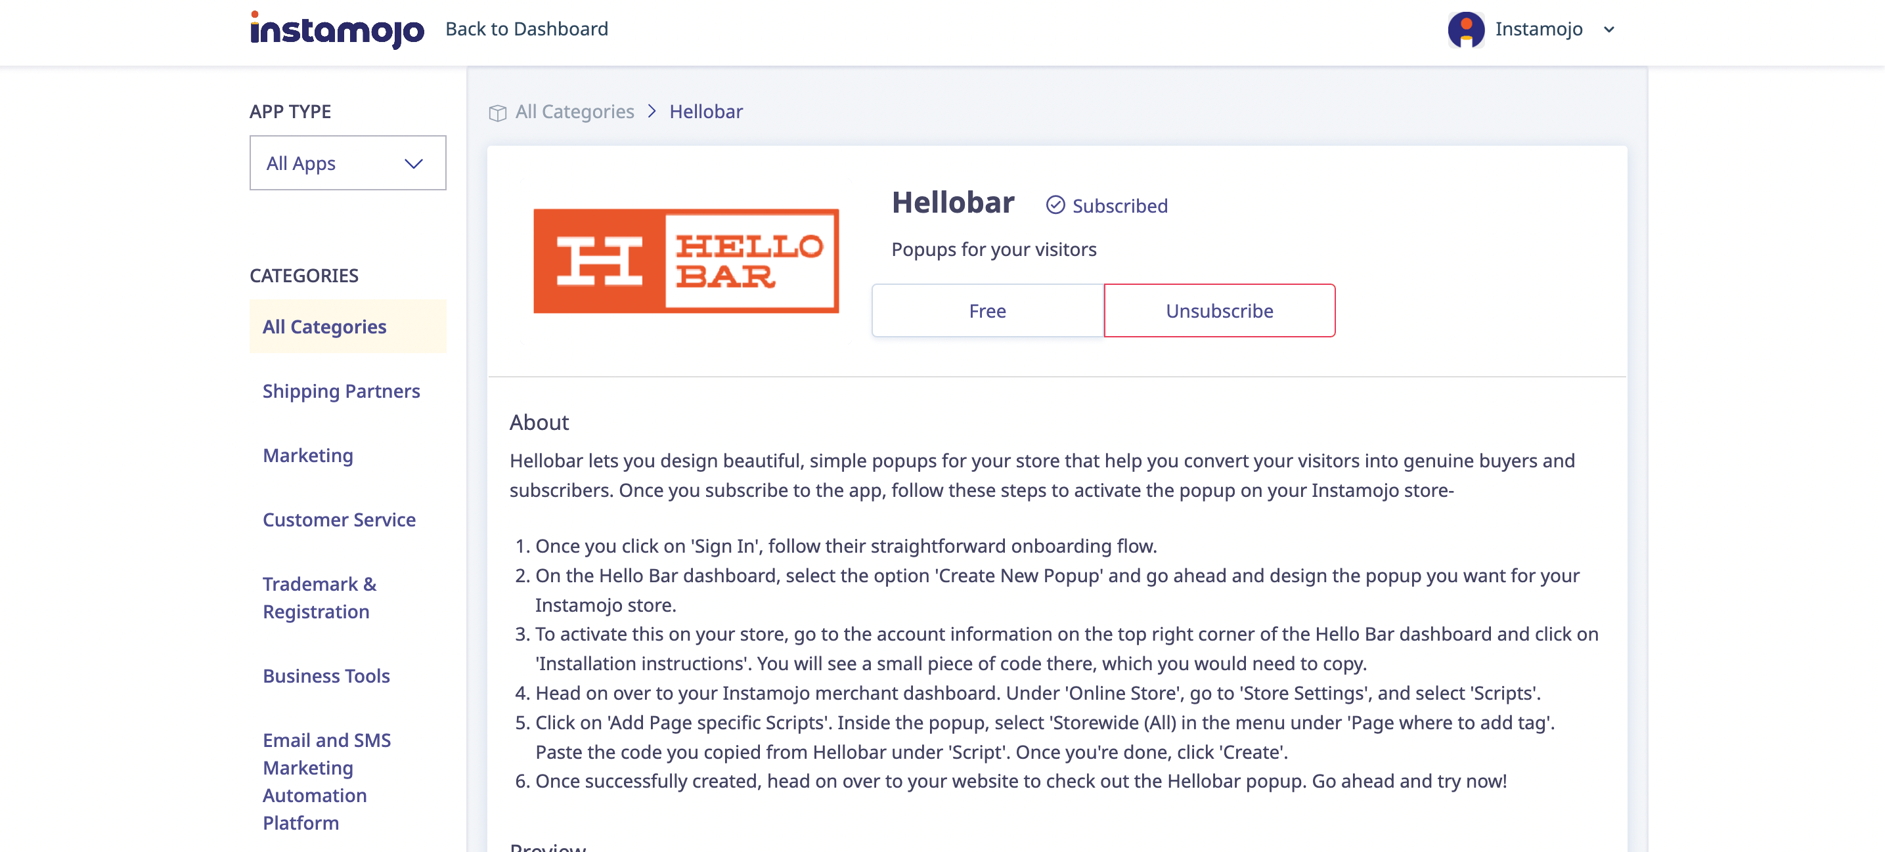
Task: Click the All Categories breadcrumb box icon
Action: coord(498,113)
